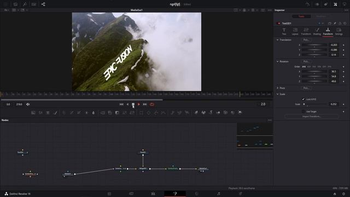The image size is (350, 197).
Task: Click the Scale value field 0.252
Action: coord(334,105)
